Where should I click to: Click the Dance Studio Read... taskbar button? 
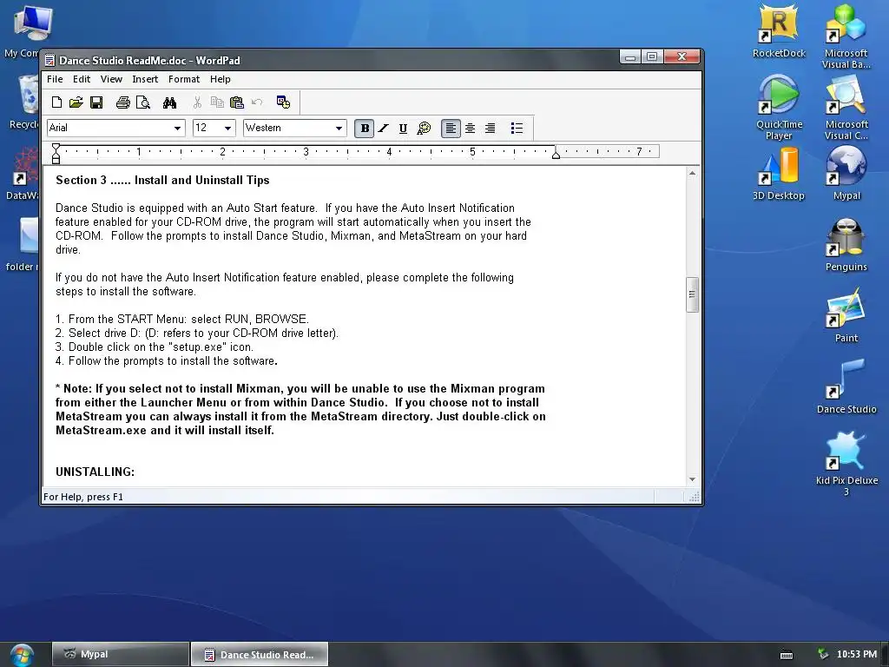259,655
